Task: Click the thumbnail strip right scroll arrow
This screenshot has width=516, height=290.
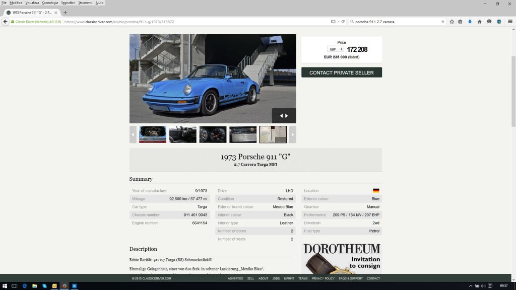Action: [x=293, y=134]
